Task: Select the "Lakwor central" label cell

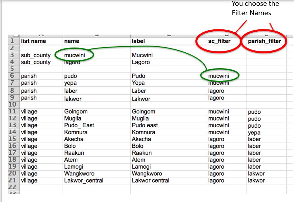Action: tap(150, 180)
